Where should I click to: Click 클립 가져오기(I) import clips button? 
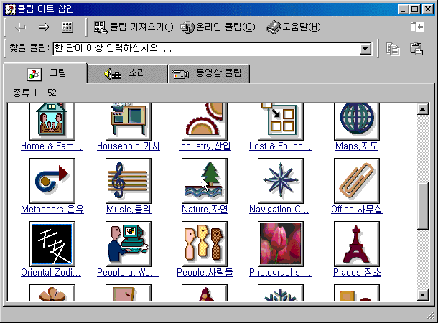point(134,27)
